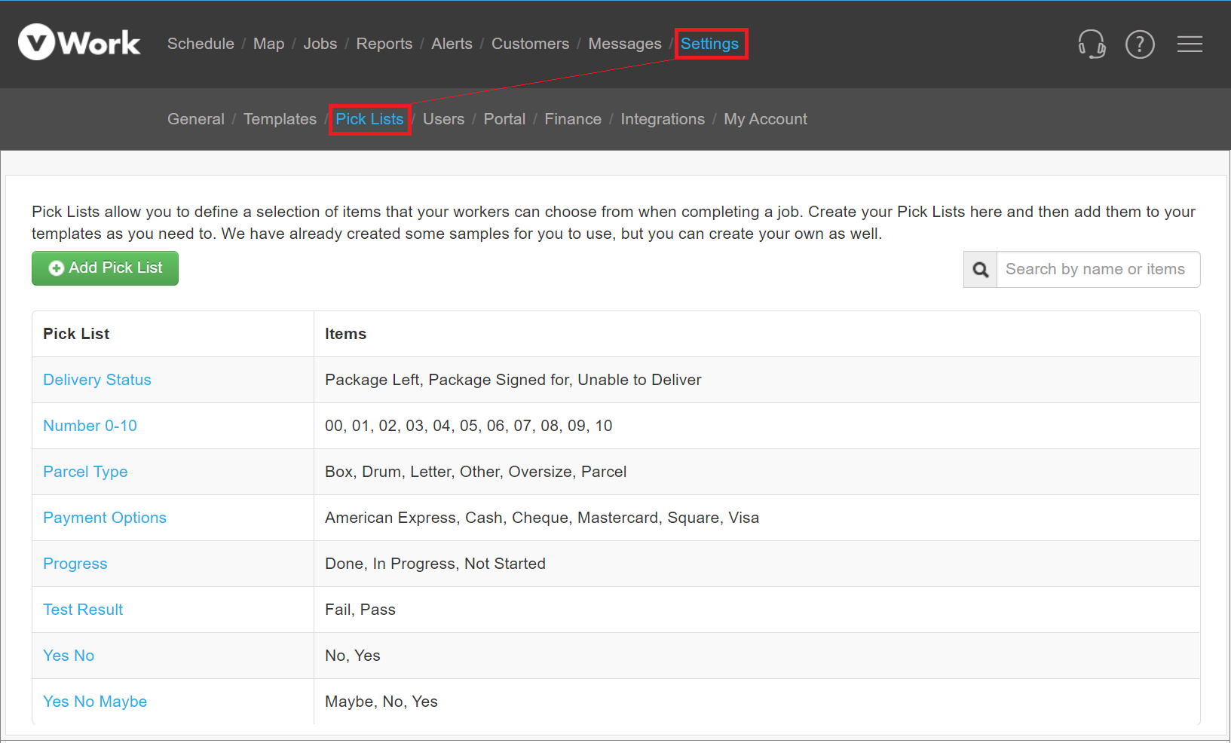1231x743 pixels.
Task: Open the Number 0-10 pick list
Action: pyautogui.click(x=90, y=426)
